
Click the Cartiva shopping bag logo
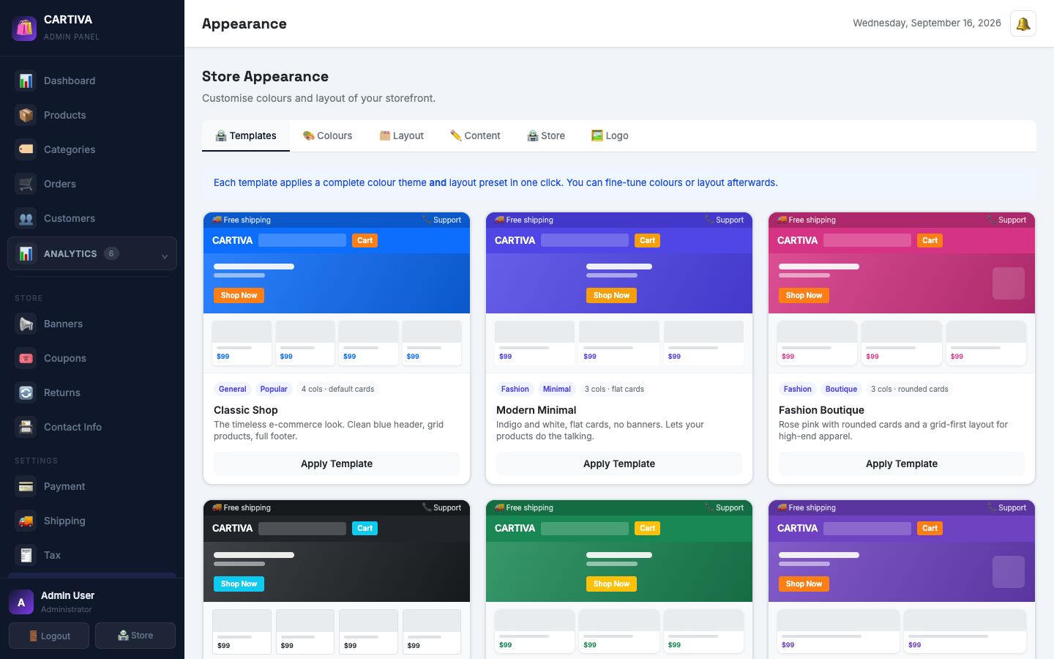tap(24, 28)
